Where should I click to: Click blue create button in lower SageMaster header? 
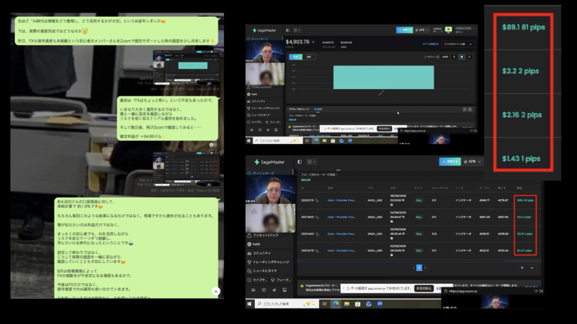coord(449,162)
